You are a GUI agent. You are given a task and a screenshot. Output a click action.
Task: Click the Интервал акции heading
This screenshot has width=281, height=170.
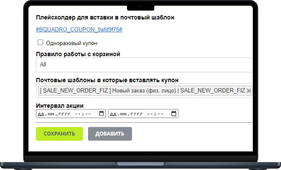click(59, 106)
